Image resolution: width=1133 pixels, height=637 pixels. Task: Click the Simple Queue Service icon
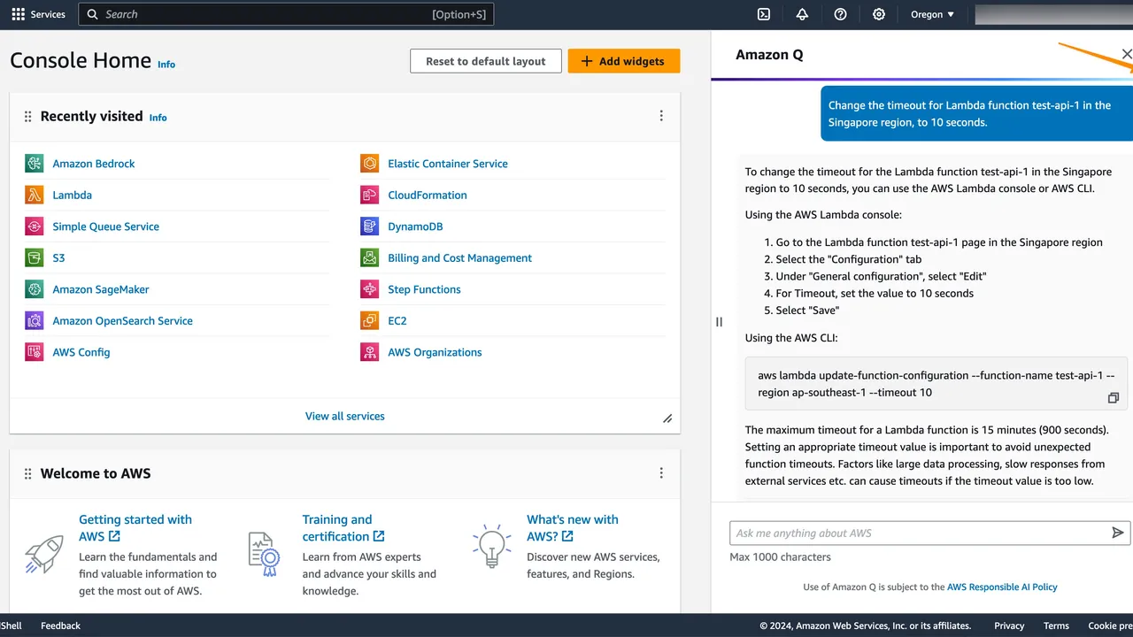pyautogui.click(x=35, y=226)
